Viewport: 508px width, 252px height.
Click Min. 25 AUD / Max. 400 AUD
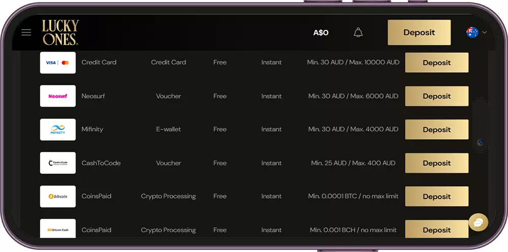click(353, 163)
